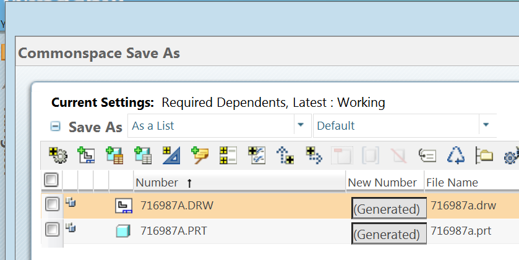This screenshot has width=519, height=260.
Task: Click the (Generated) new number field for 716987A.PRT
Action: click(x=389, y=233)
